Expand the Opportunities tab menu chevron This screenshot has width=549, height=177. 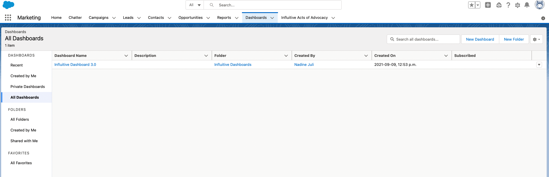pos(208,18)
